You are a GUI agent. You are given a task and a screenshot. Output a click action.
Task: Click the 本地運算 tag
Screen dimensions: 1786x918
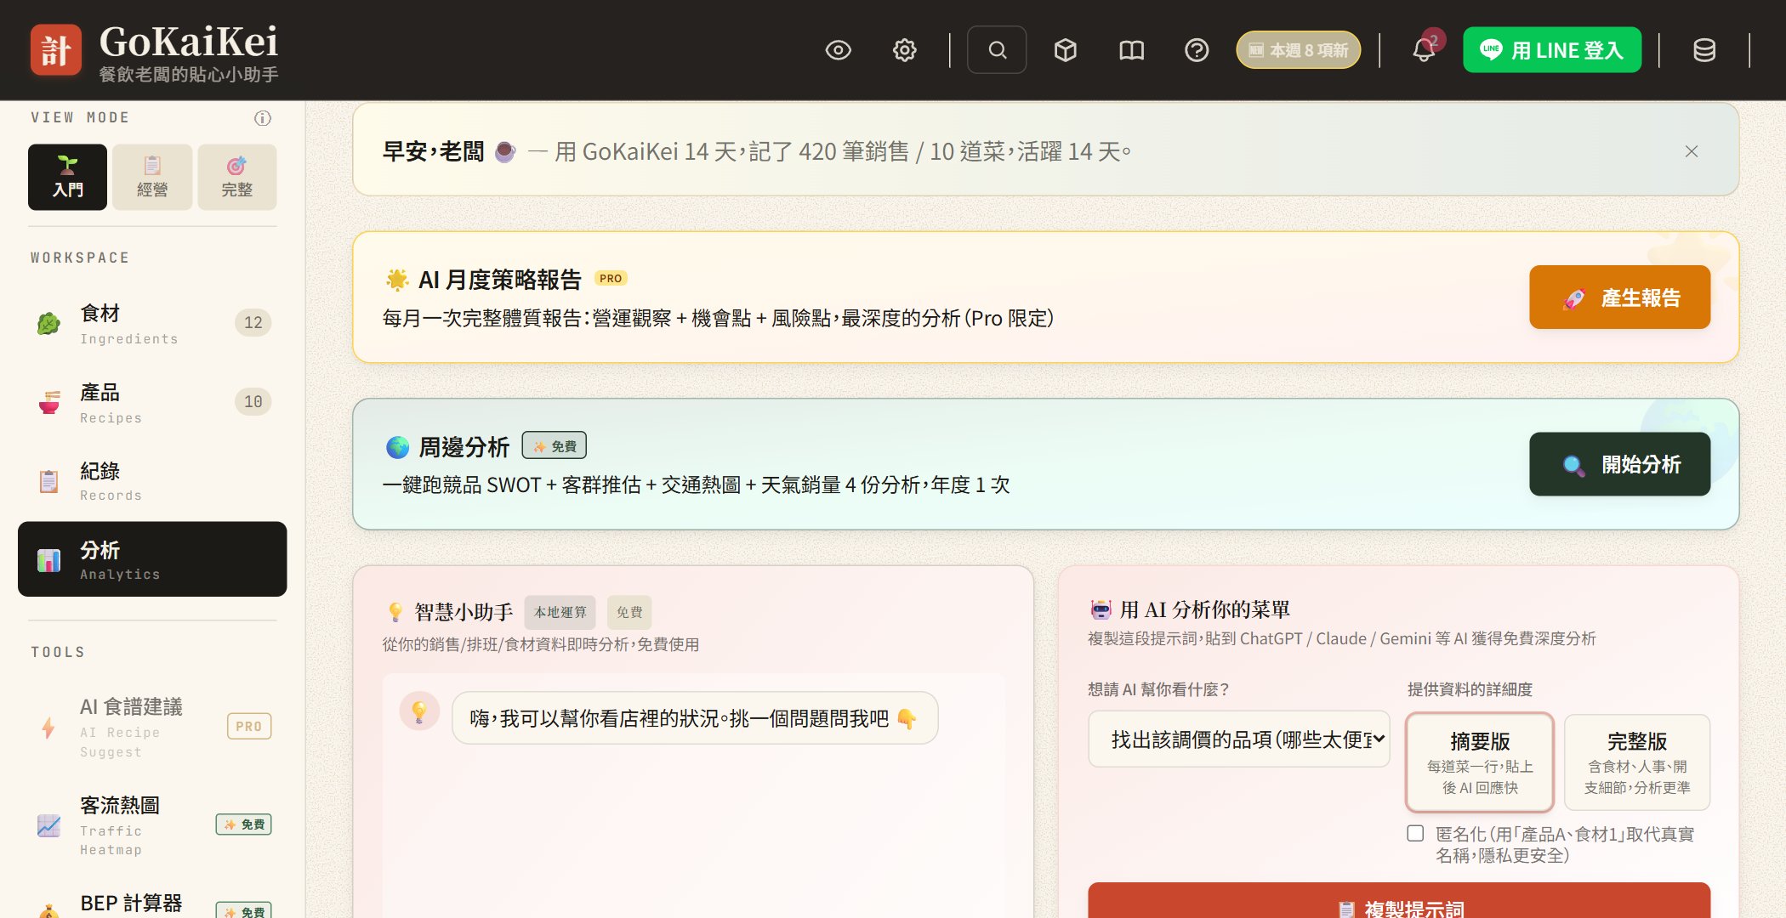560,612
